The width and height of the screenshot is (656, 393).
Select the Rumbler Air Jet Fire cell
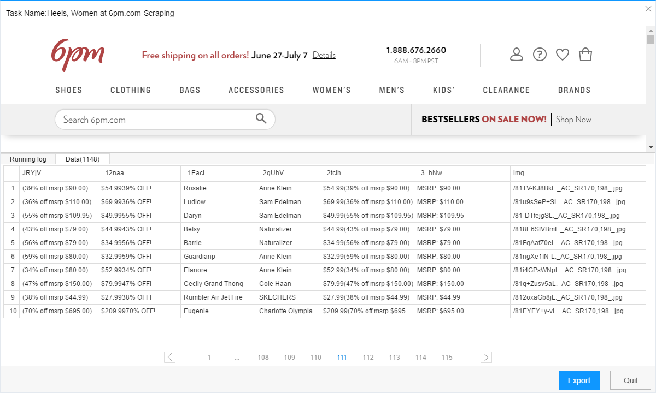(x=219, y=297)
